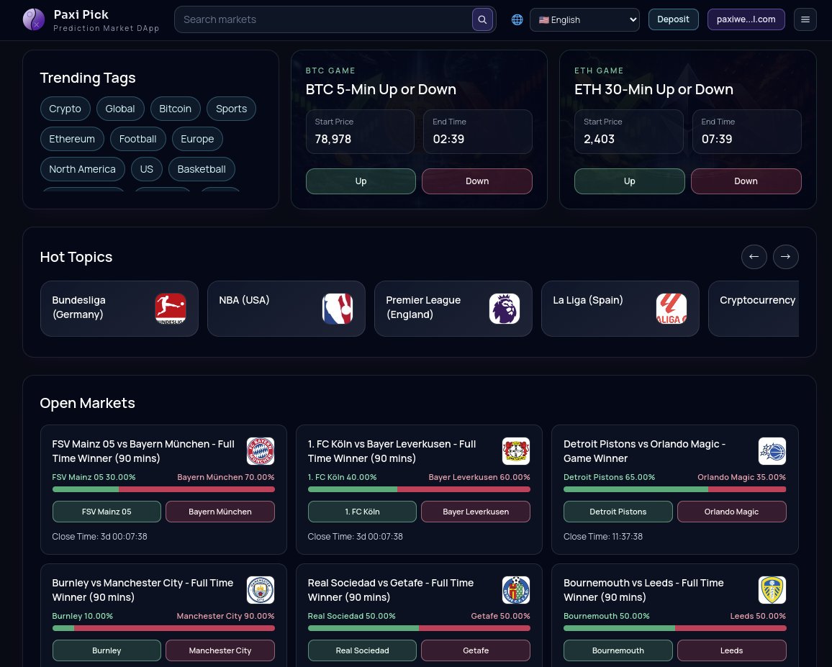
Task: Go to previous Hot Topics with left arrow
Action: [x=754, y=257]
